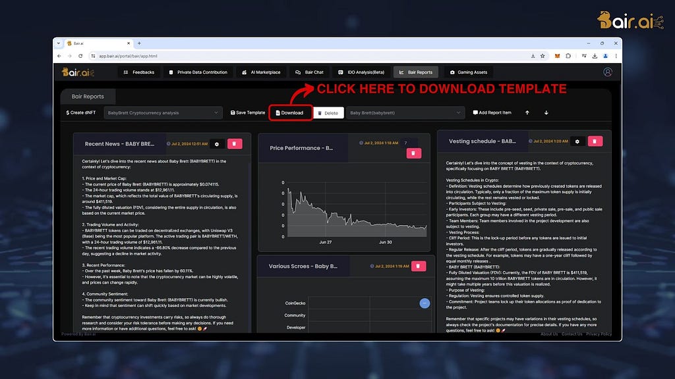
Task: Close the Bair.ai browser tab
Action: pos(129,43)
